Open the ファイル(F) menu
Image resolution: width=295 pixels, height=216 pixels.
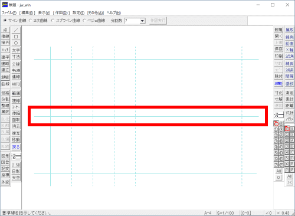click(x=9, y=13)
